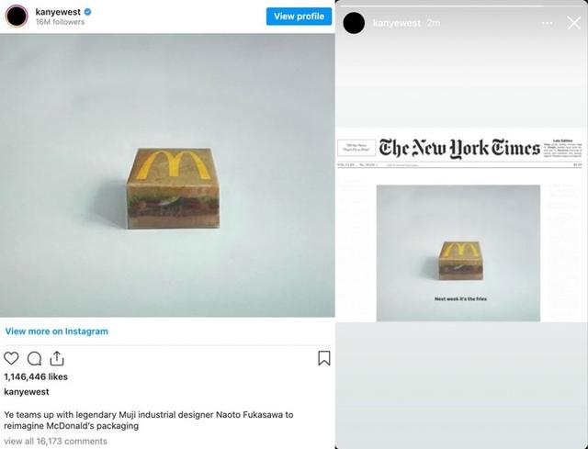Close the story with the X
588x449 pixels.
click(x=574, y=23)
